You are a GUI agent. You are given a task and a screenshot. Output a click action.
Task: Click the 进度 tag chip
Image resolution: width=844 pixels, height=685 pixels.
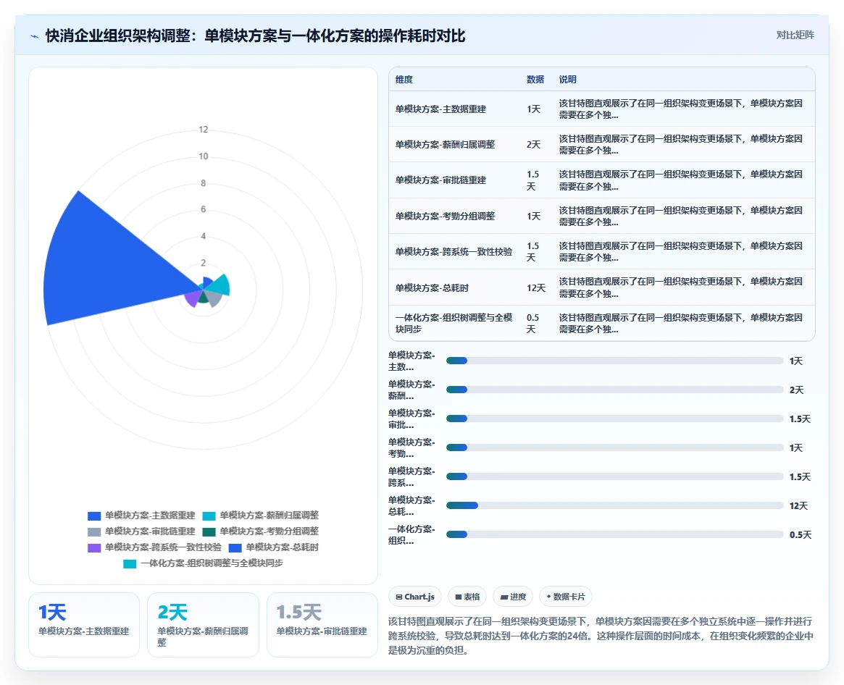[x=513, y=597]
